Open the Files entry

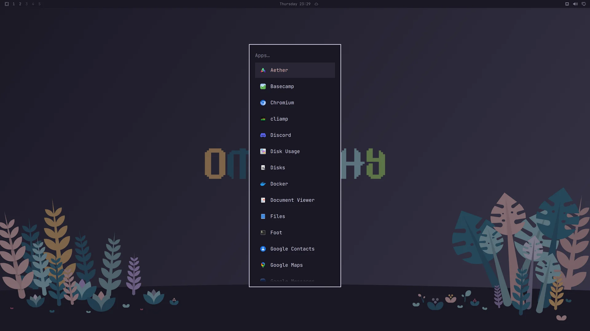(295, 216)
